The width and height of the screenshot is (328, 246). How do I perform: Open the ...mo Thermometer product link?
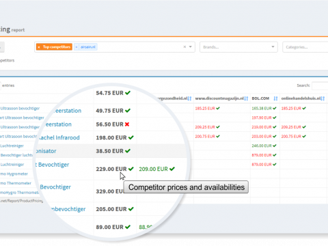[16, 183]
